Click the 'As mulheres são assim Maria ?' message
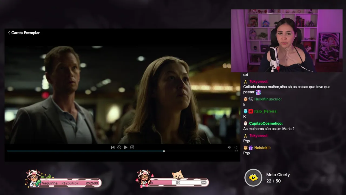Screen dimensions: 346x195 point(269,129)
